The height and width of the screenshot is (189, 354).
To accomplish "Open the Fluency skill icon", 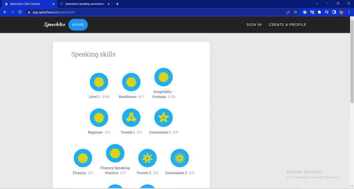I will coord(83,158).
